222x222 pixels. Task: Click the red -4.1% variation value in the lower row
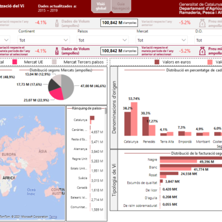pos(41,51)
